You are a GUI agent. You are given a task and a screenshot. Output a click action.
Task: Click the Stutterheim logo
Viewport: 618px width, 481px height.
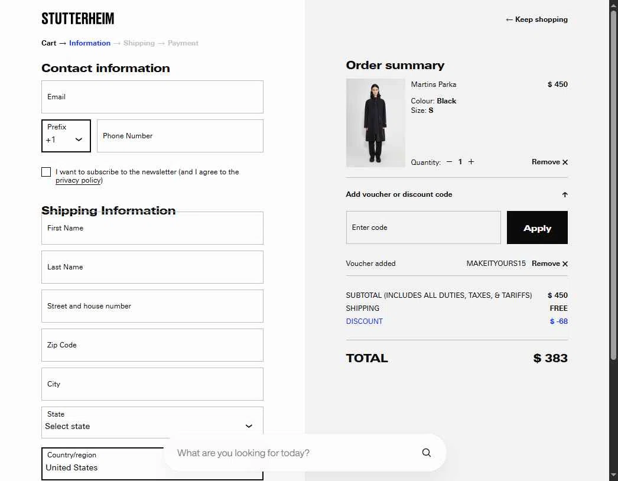tap(77, 18)
